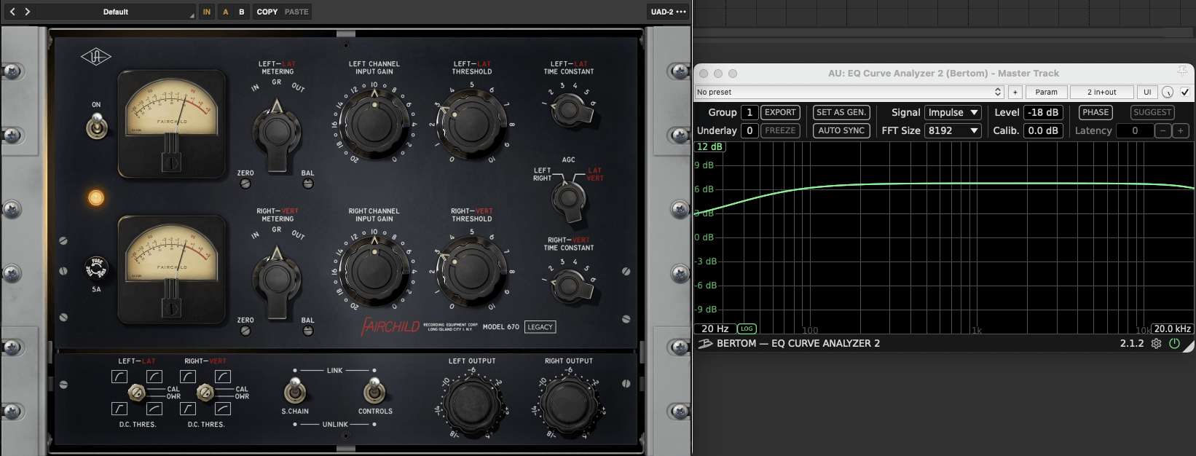1196x456 pixels.
Task: Flip the Fairchild ON power switch
Action: pos(96,127)
